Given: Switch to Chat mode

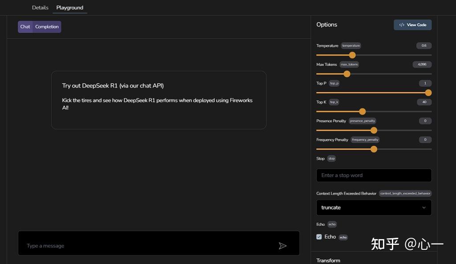Looking at the screenshot, I should point(25,27).
